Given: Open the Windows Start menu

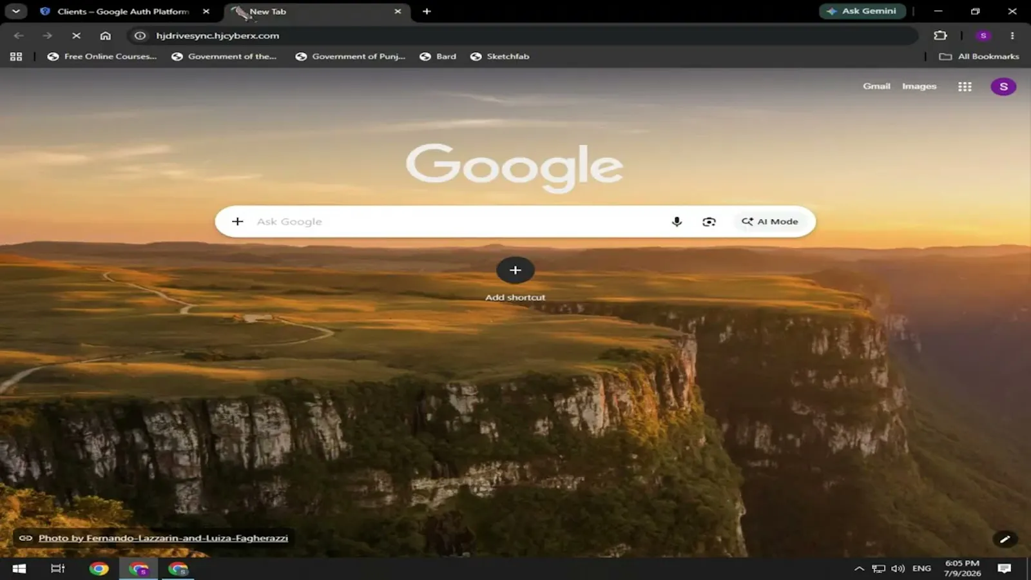Looking at the screenshot, I should (19, 568).
